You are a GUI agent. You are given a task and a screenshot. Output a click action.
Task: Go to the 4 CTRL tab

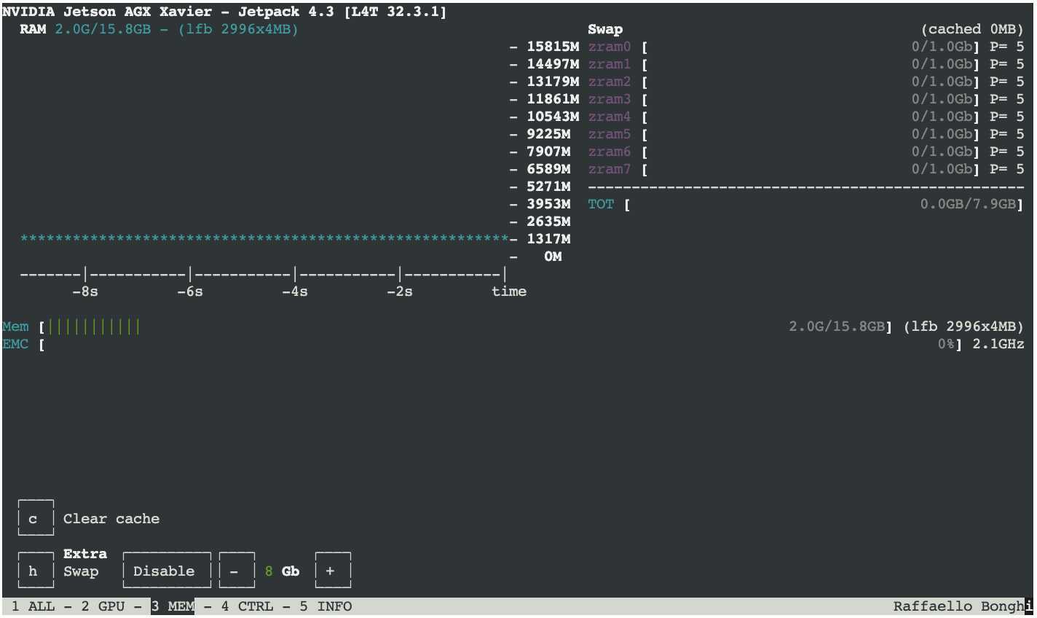pyautogui.click(x=247, y=606)
